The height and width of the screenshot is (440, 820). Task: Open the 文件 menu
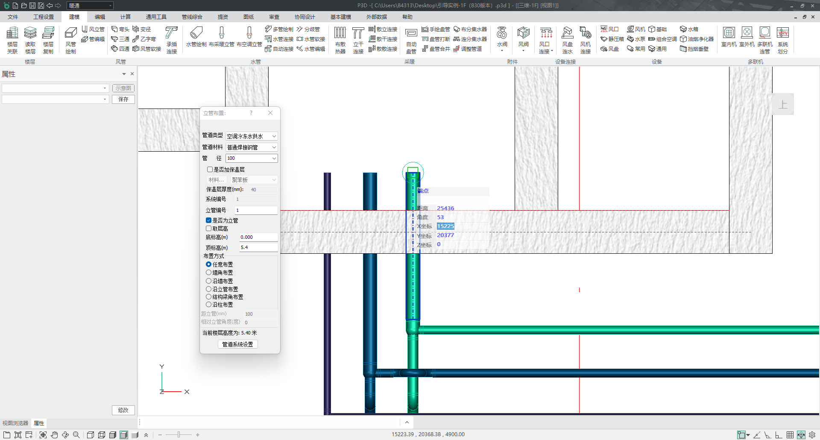coord(13,17)
